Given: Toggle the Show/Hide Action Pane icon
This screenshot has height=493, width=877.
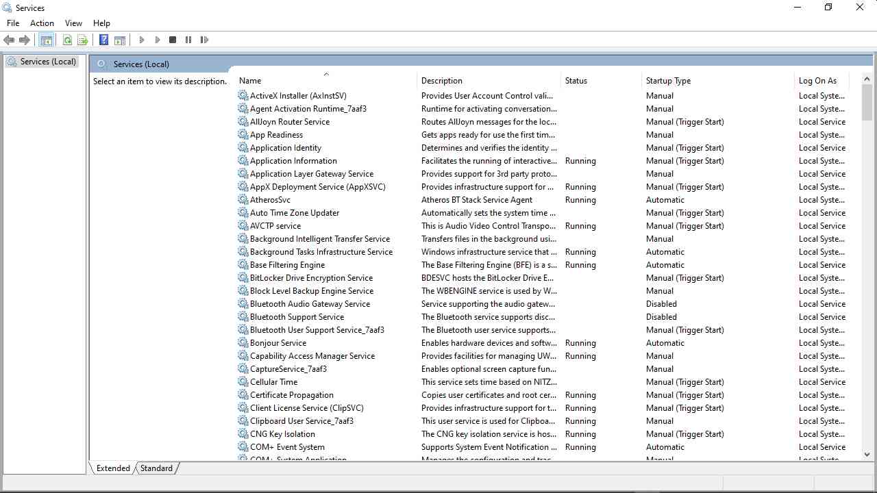Looking at the screenshot, I should click(x=120, y=40).
